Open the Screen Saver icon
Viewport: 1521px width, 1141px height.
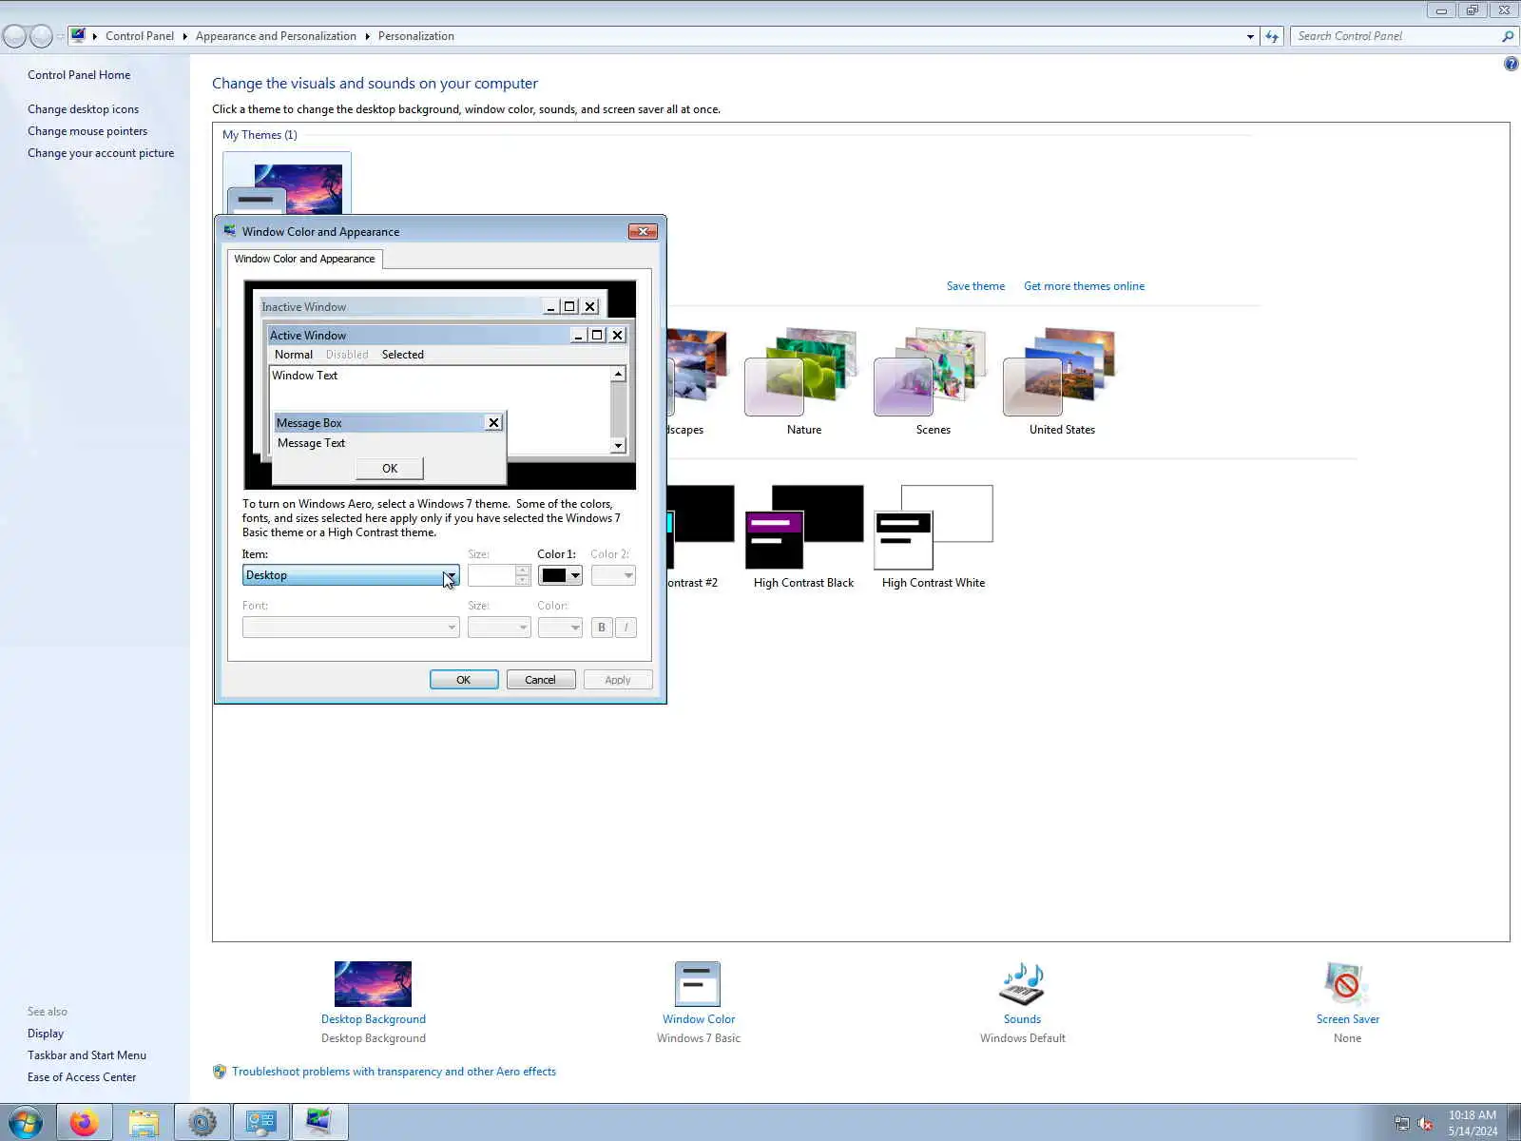pyautogui.click(x=1347, y=984)
